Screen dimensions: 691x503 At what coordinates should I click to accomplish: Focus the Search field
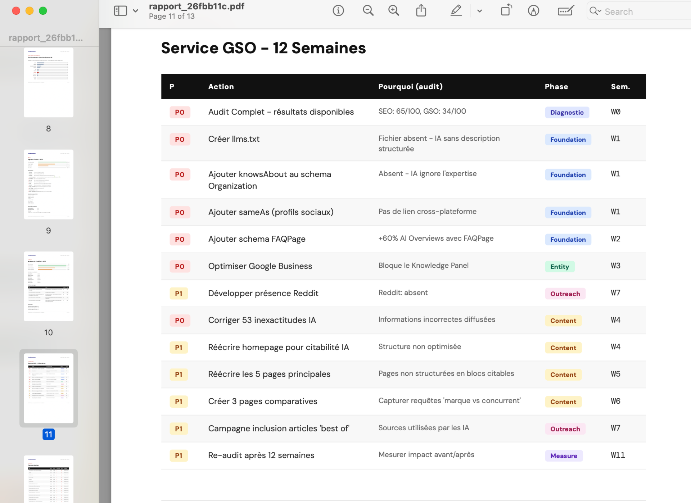point(639,11)
